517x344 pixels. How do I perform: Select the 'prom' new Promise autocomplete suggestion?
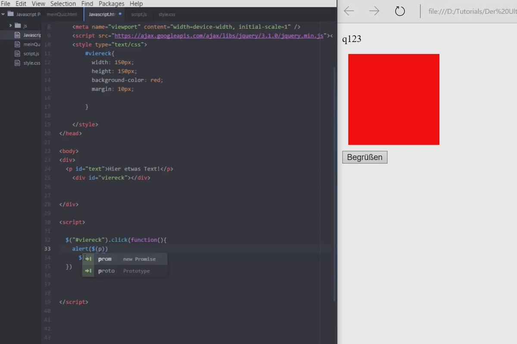click(125, 259)
